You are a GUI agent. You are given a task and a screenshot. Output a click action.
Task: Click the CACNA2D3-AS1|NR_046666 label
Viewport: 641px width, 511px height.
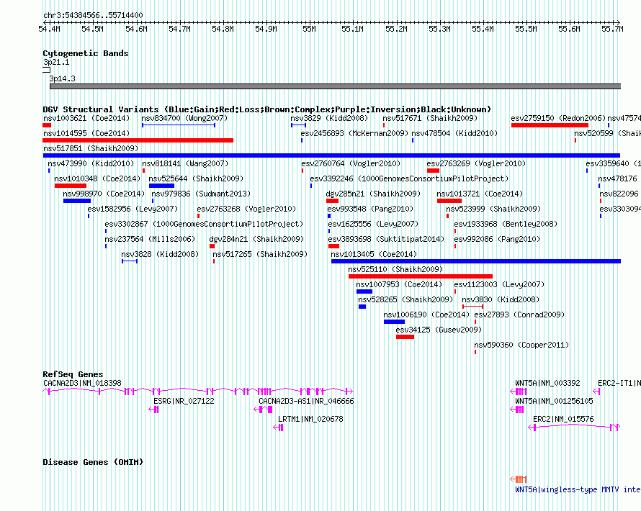coord(306,401)
